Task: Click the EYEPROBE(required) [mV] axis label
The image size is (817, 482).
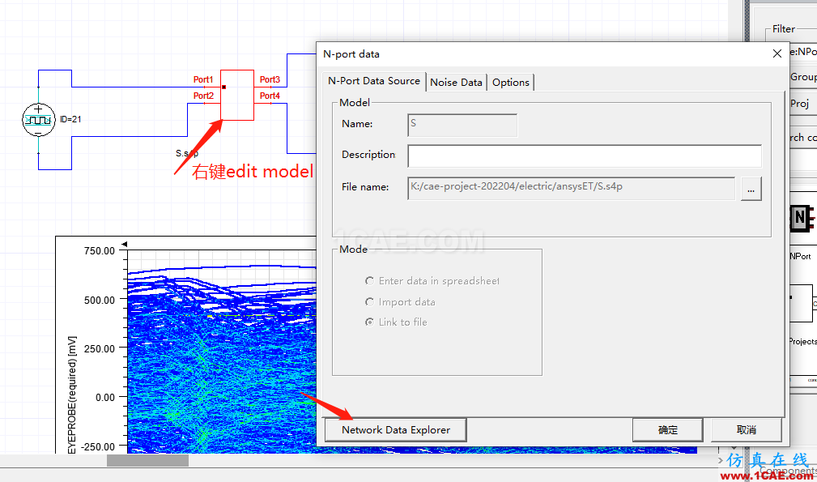Action: pos(72,395)
